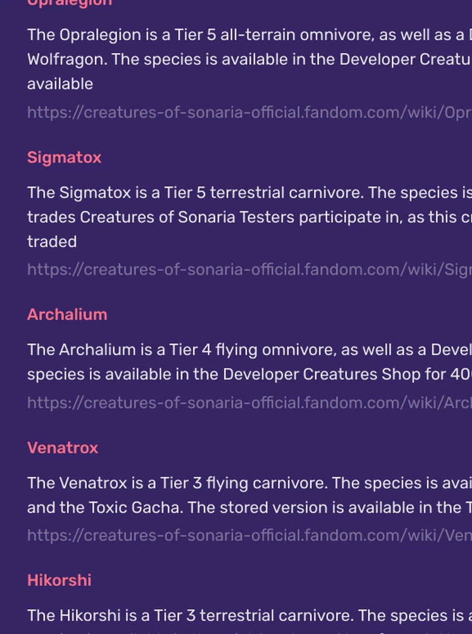Visit the Archalium fandom wiki URL

249,403
